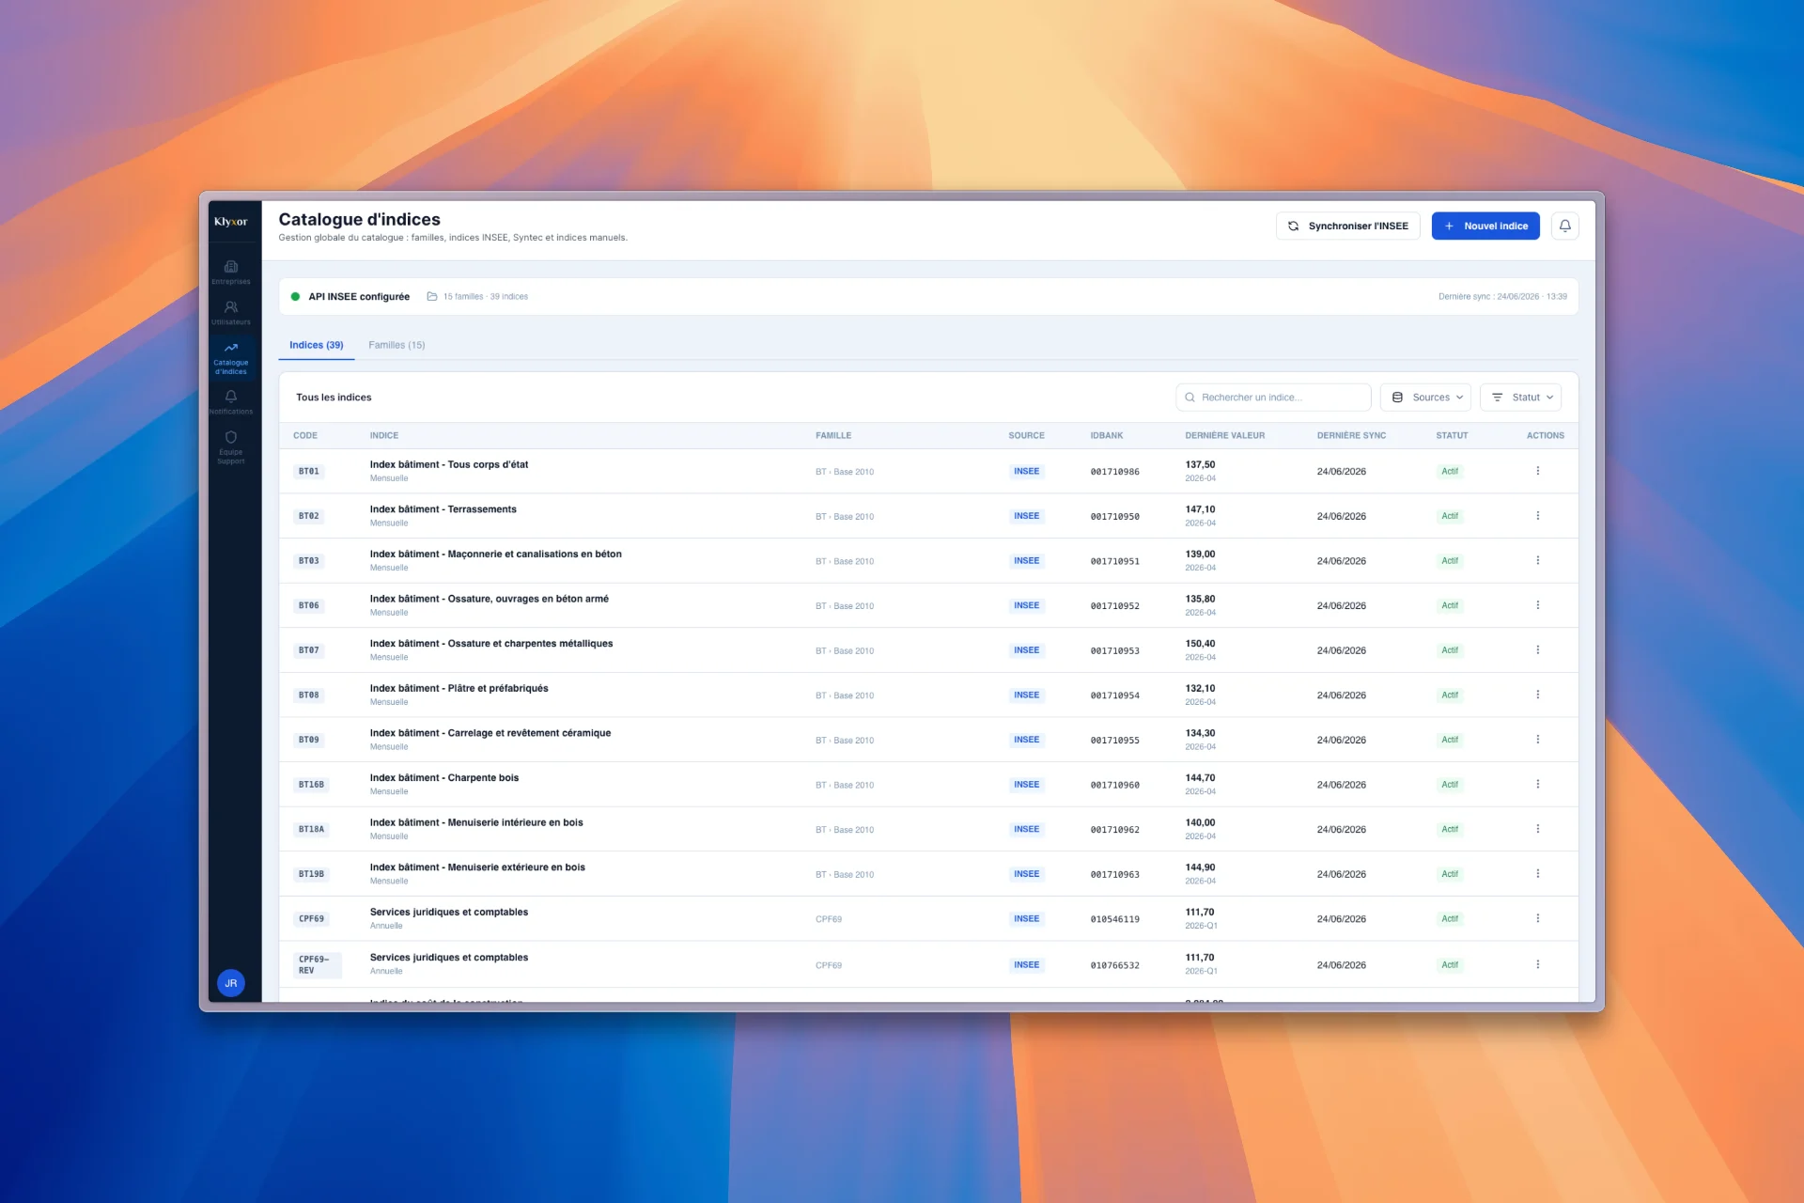
Task: Select the Catalogue d'indices sidebar icon
Action: click(231, 358)
